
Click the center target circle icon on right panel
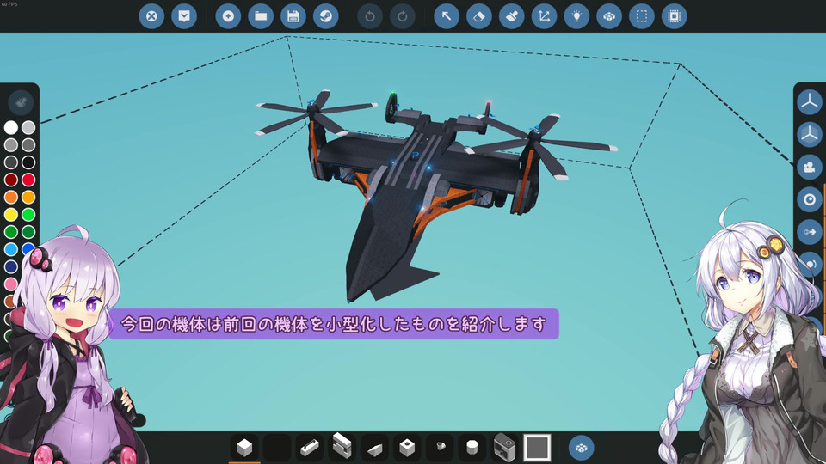click(x=809, y=200)
